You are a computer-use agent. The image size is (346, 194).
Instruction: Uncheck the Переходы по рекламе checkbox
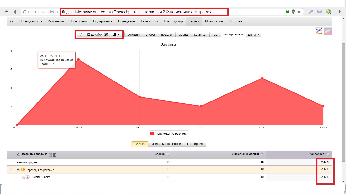[18, 170]
